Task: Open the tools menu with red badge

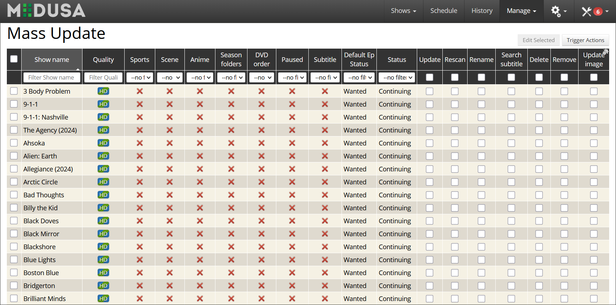Action: point(595,12)
